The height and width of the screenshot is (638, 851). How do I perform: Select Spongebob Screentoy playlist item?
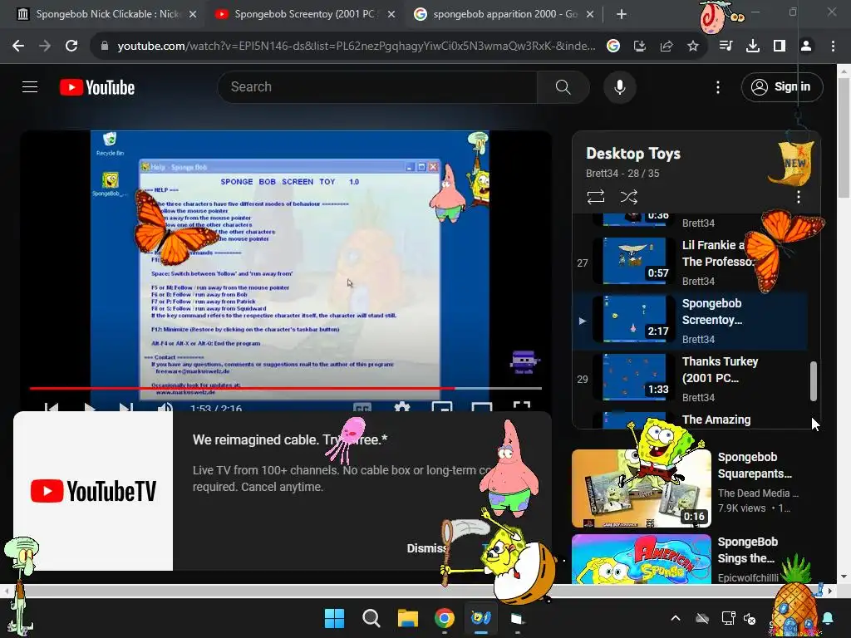tap(691, 321)
